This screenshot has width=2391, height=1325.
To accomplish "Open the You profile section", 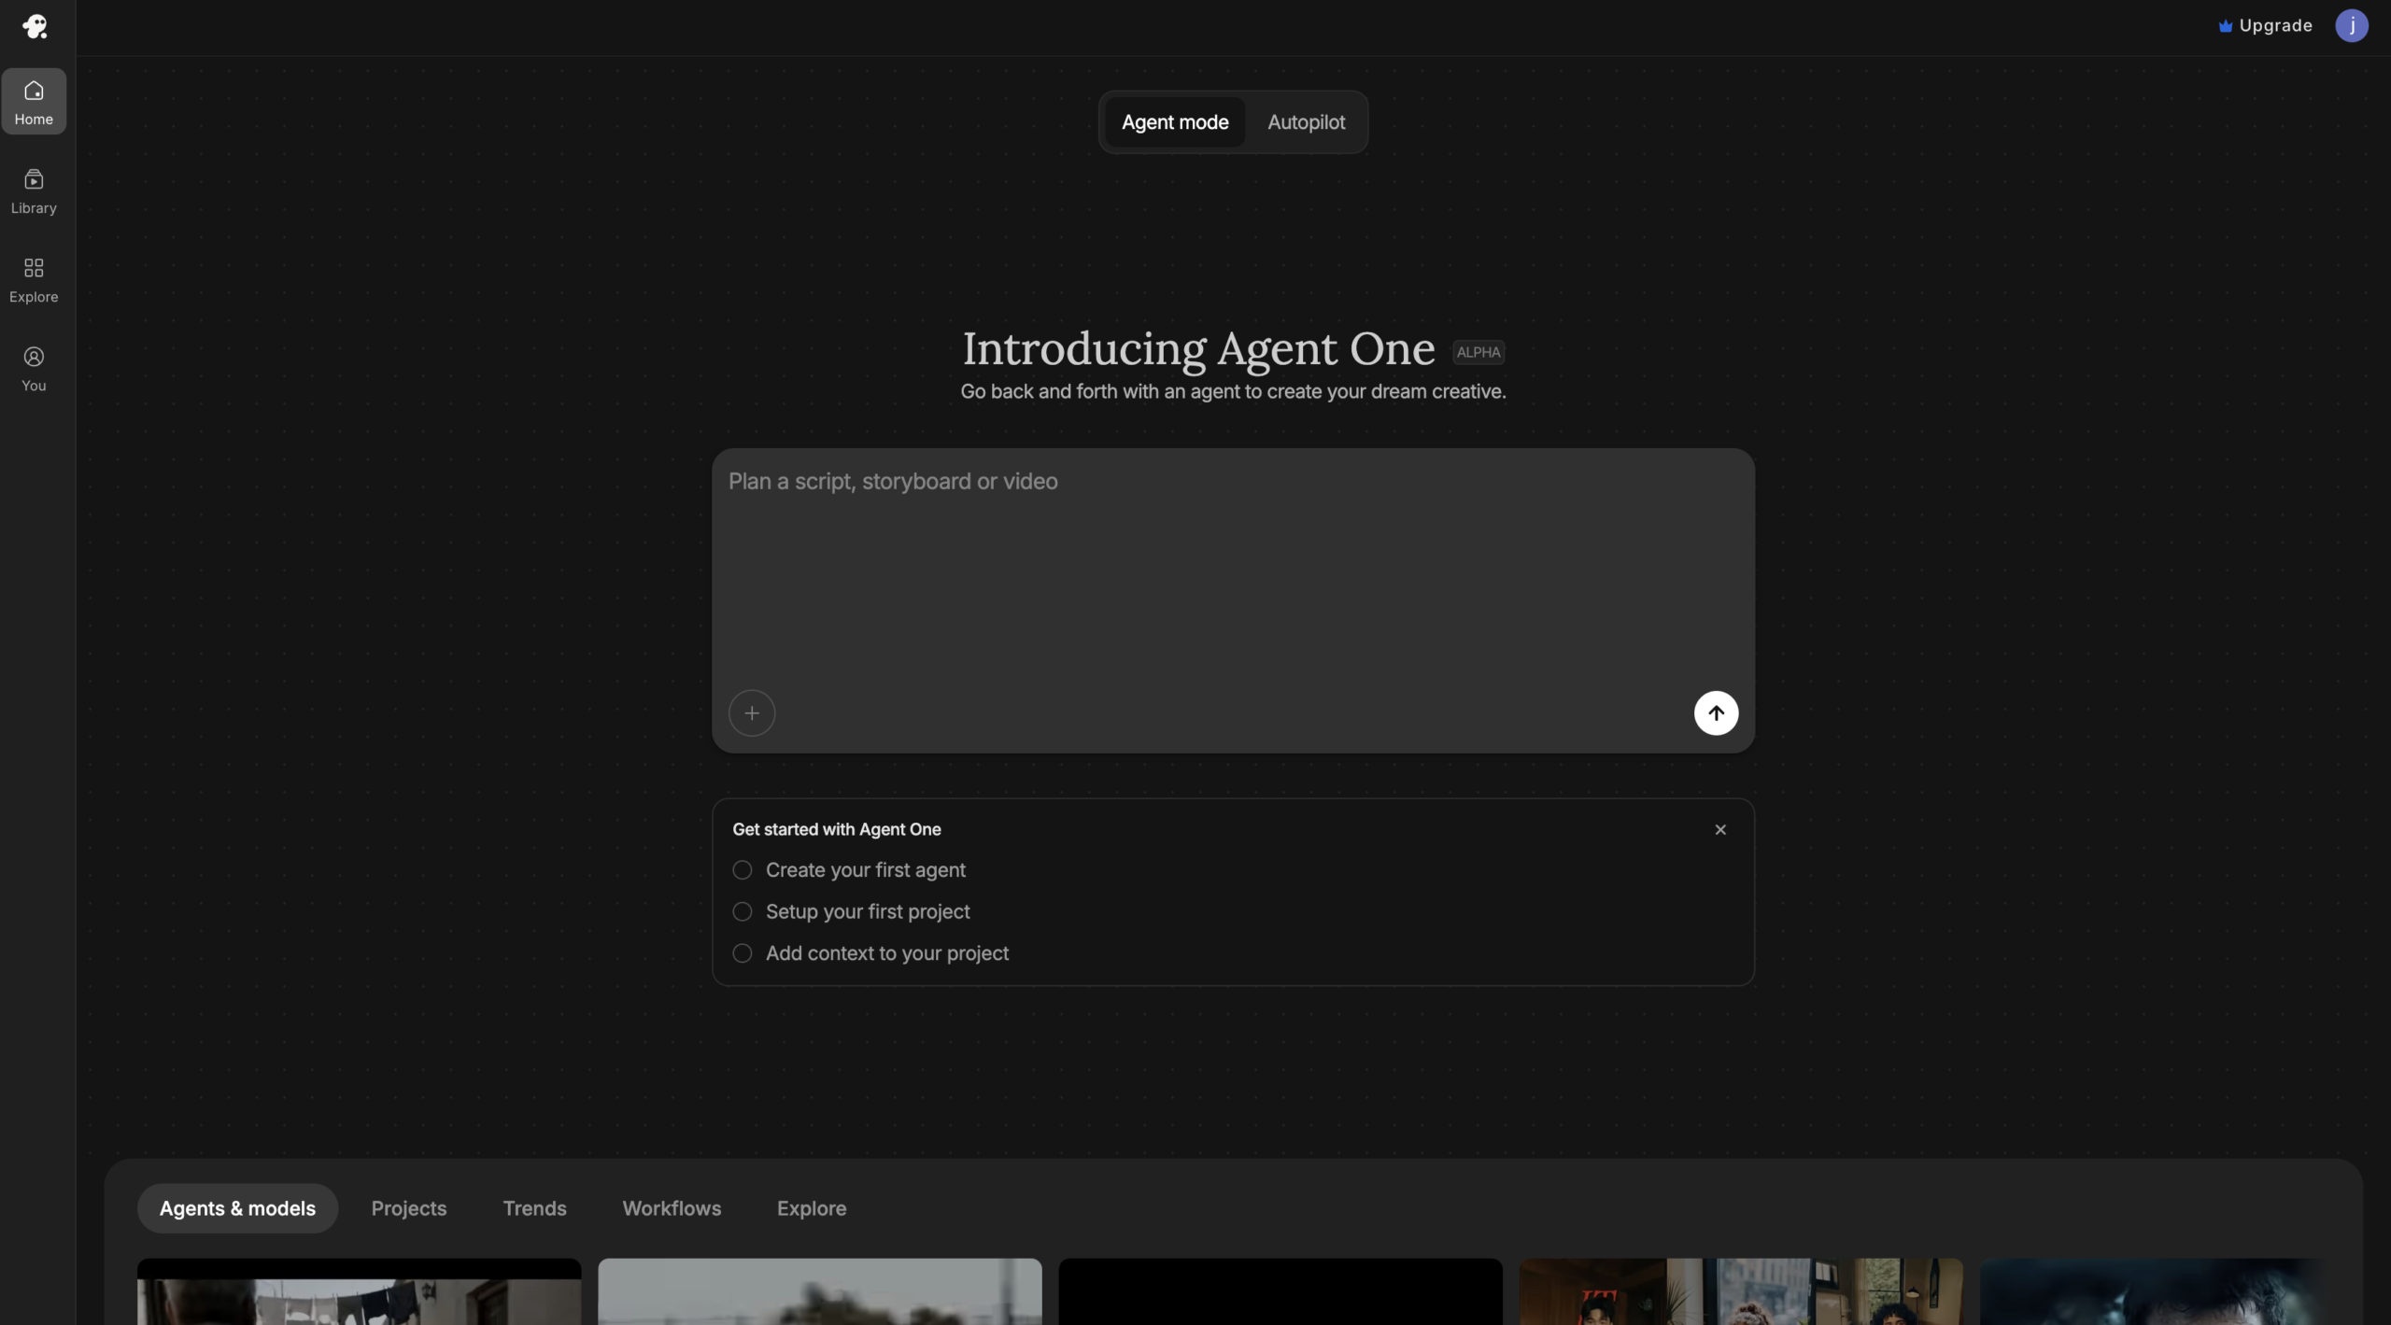I will click(34, 368).
